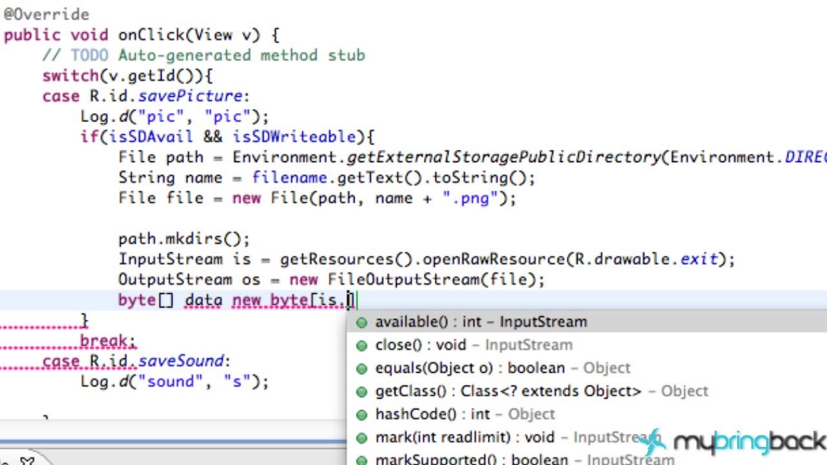Select mark(int readlimit) : void proposal
Viewport: 827px width, 465px height.
[x=587, y=437]
